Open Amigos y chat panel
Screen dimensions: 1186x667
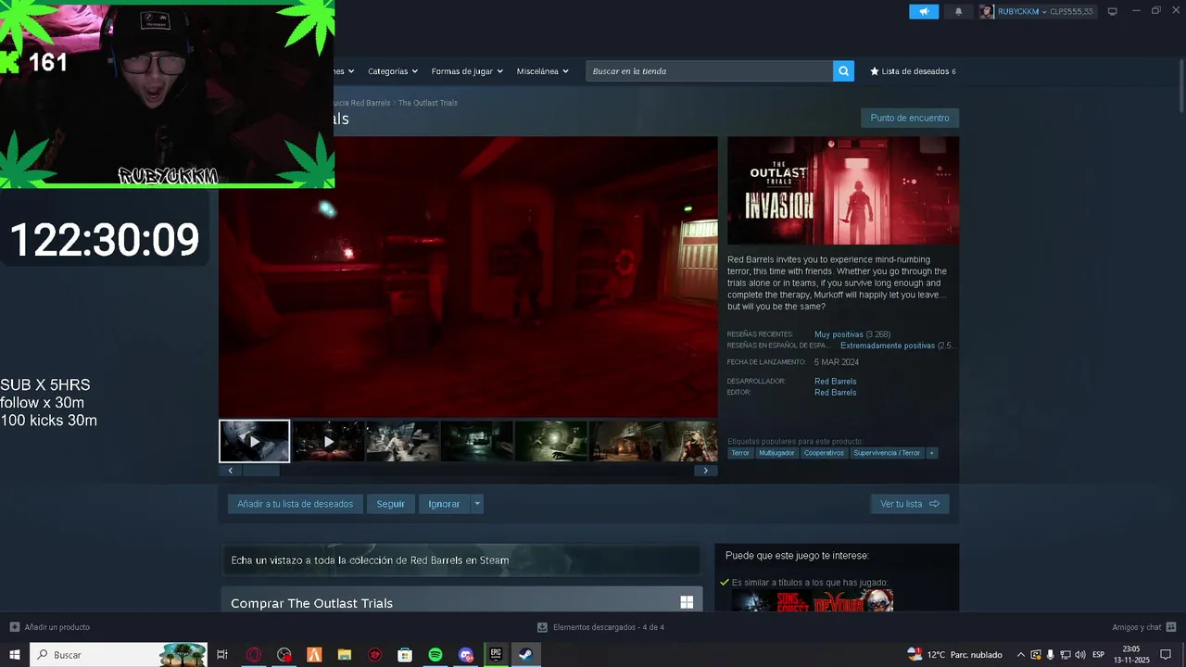point(1143,627)
